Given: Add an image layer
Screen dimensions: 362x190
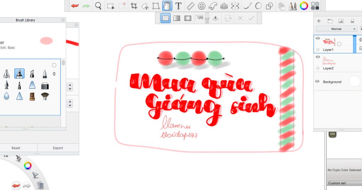Looking at the screenshot, I should tap(341, 21).
